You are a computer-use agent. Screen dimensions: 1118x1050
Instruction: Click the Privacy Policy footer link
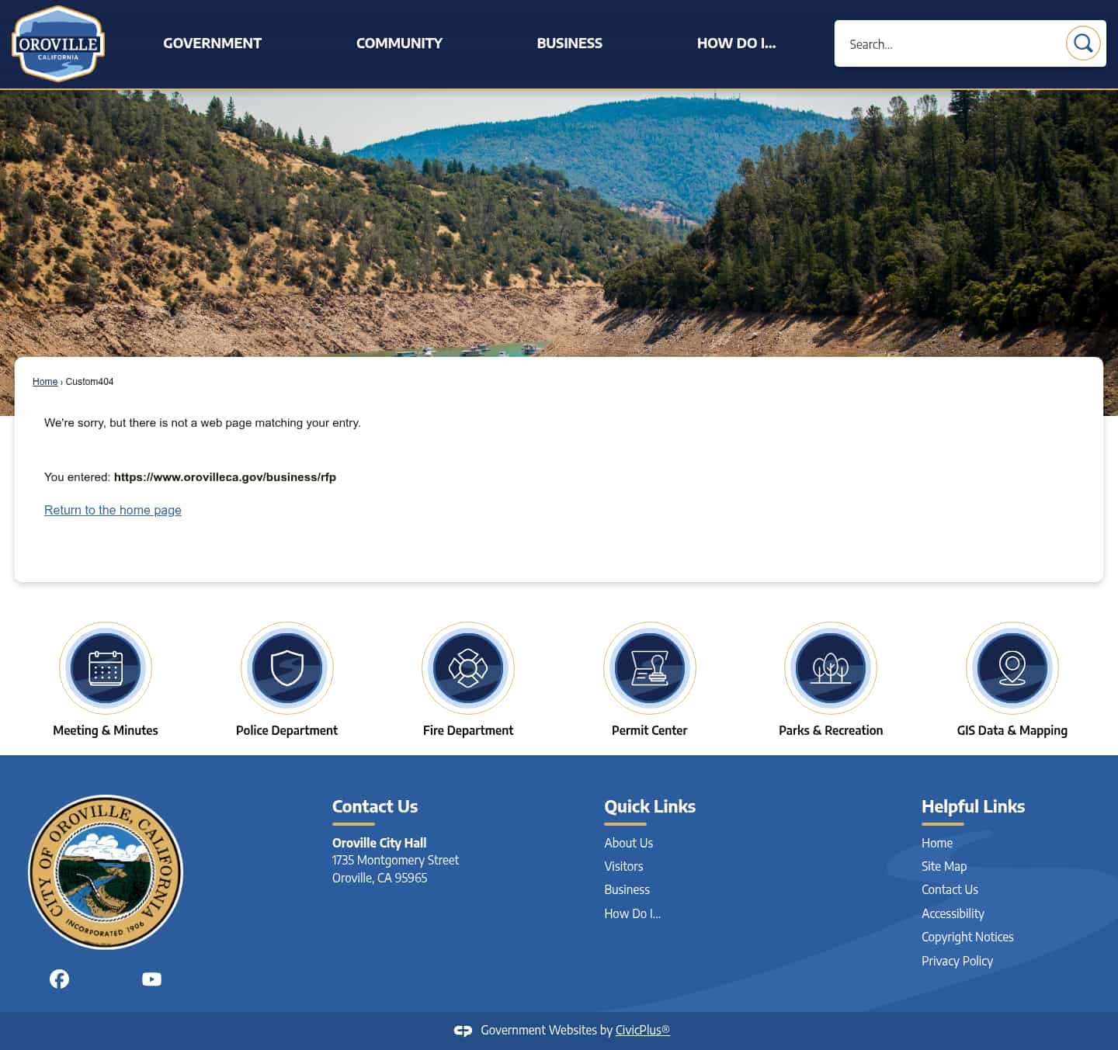957,961
